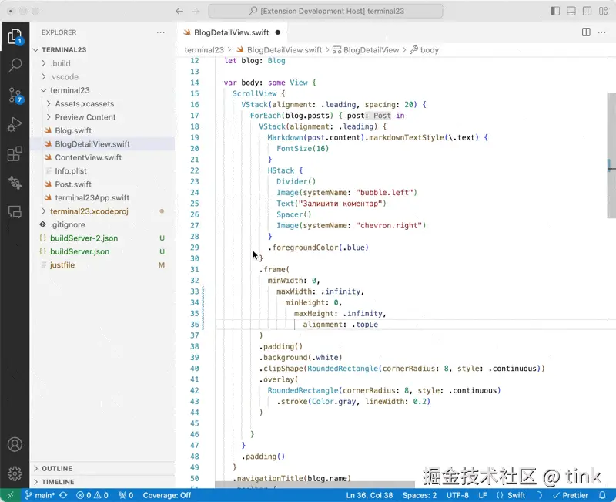Click the errors and warnings count

[92, 495]
